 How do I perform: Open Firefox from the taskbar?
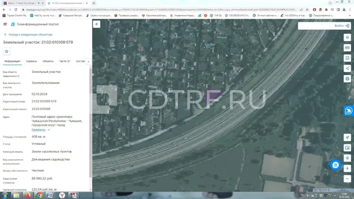click(x=28, y=195)
